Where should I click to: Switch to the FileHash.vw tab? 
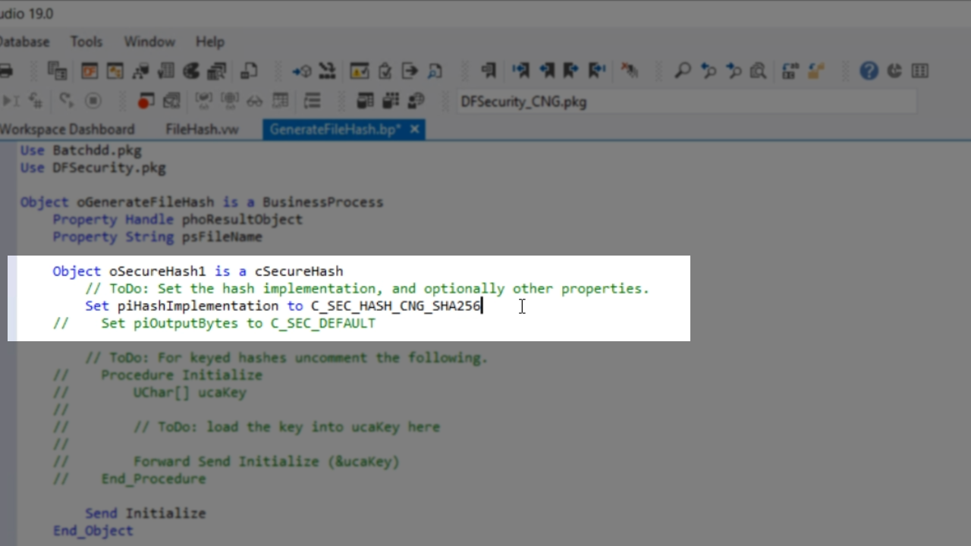(x=202, y=130)
